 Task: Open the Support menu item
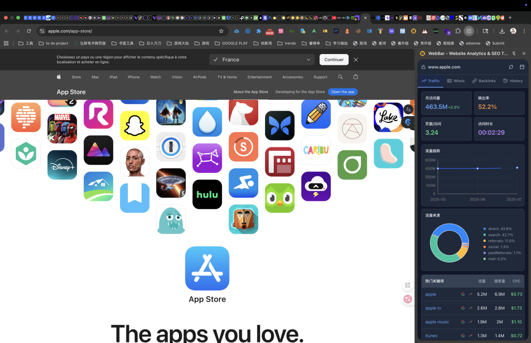coord(321,77)
